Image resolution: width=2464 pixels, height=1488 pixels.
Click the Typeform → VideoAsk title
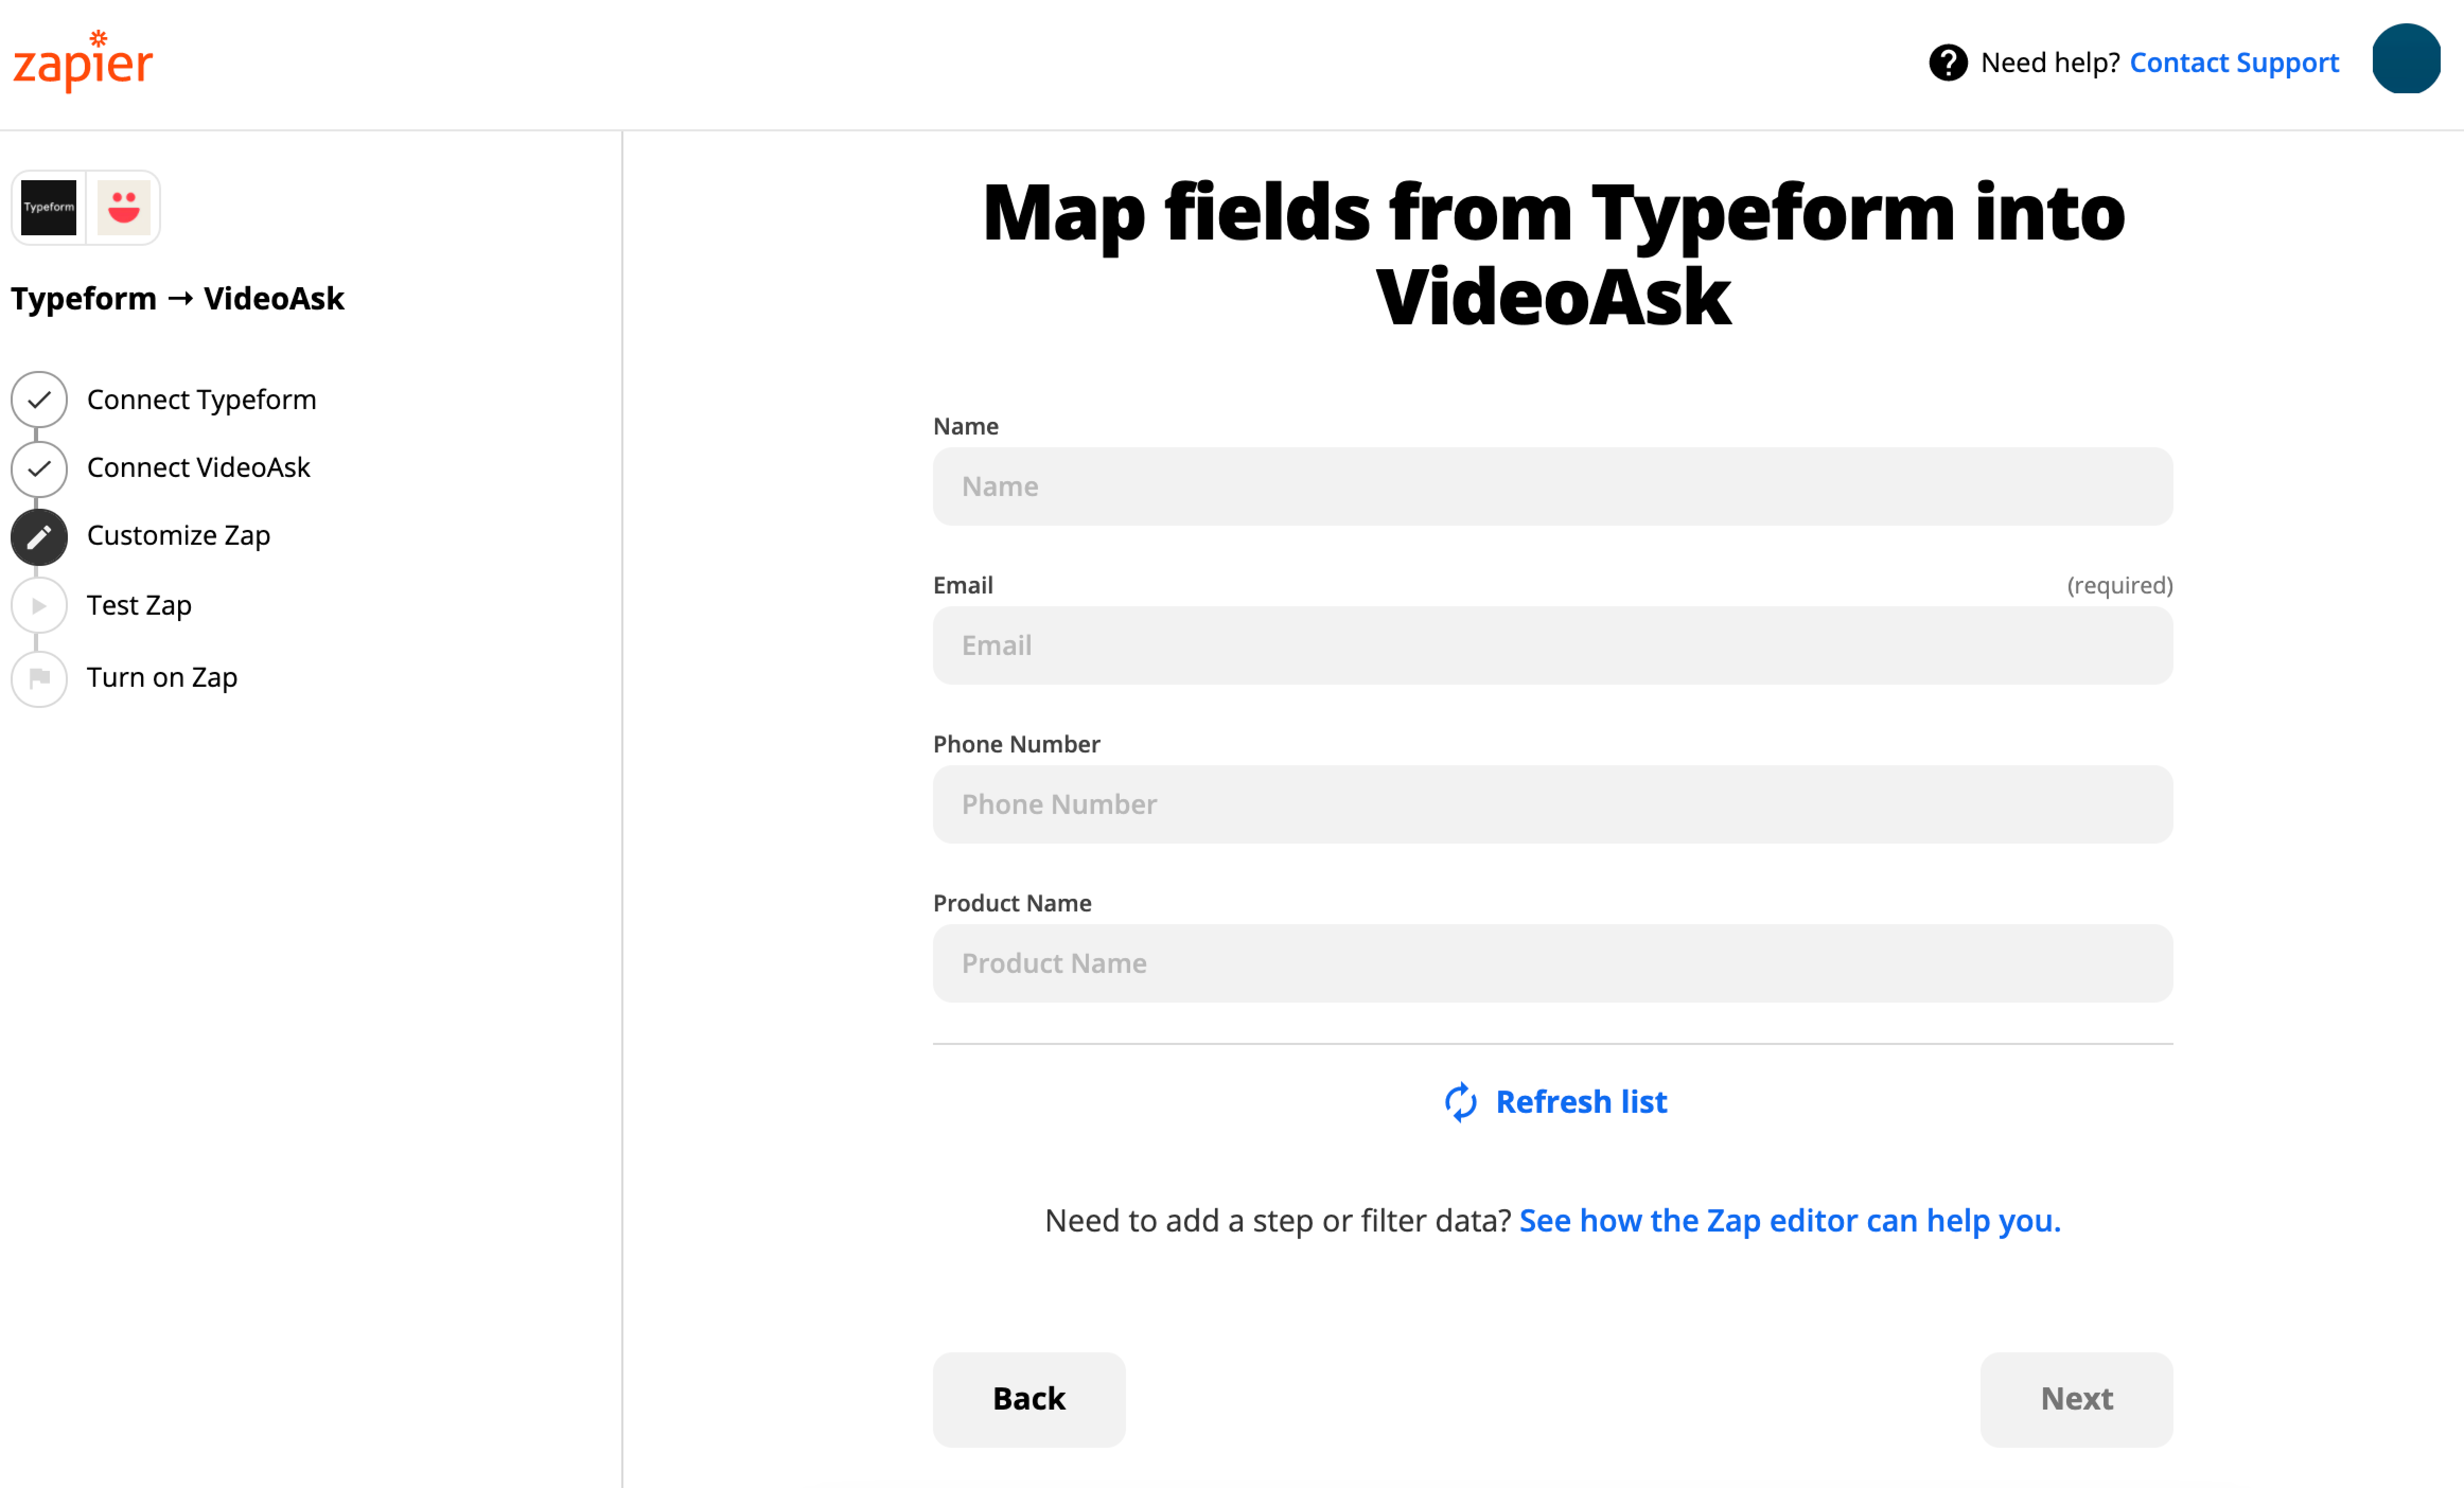point(177,298)
